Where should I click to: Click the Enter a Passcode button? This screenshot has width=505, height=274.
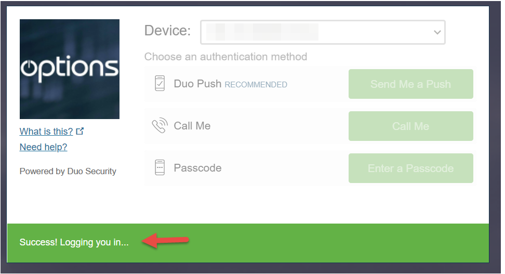[x=410, y=168]
